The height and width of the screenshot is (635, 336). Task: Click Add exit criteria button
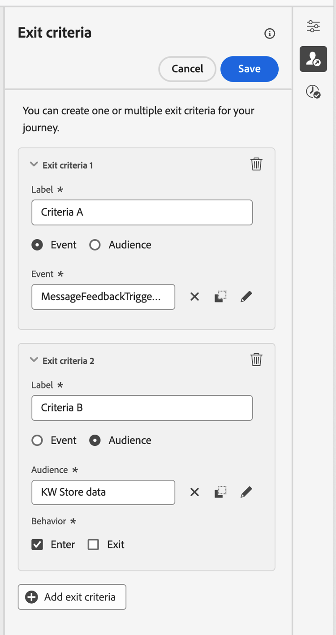click(x=72, y=597)
